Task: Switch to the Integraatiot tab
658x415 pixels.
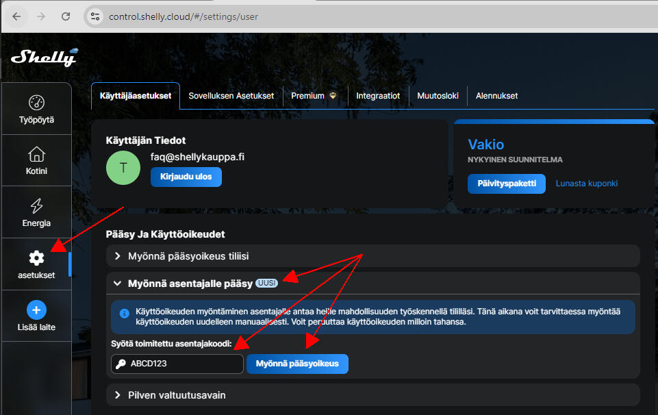Action: (x=378, y=96)
